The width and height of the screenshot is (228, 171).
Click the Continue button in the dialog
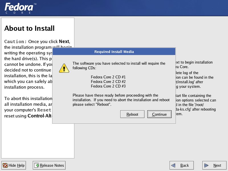159,114
